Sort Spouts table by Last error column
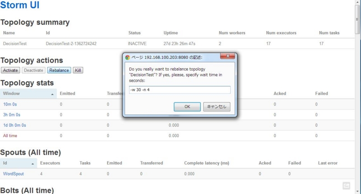Viewport: 361px width, 194px height. 328,163
